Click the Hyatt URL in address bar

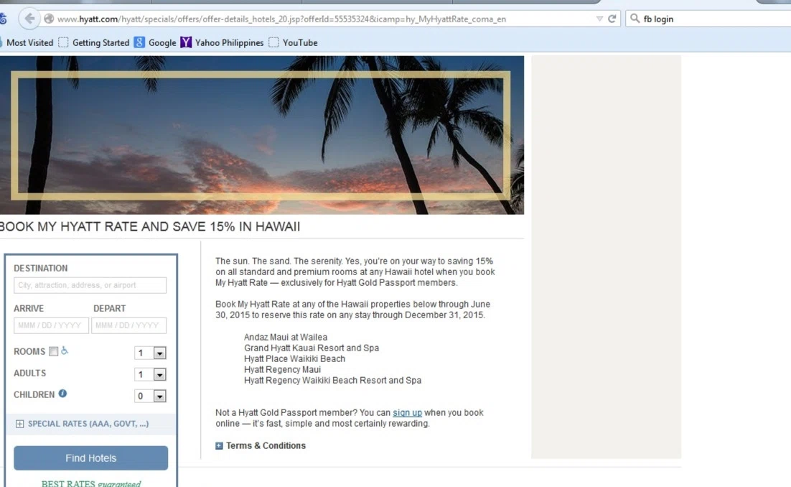(281, 19)
